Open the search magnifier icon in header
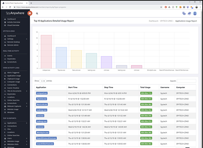Image resolution: width=203 pixels, height=148 pixels. pyautogui.click(x=37, y=14)
